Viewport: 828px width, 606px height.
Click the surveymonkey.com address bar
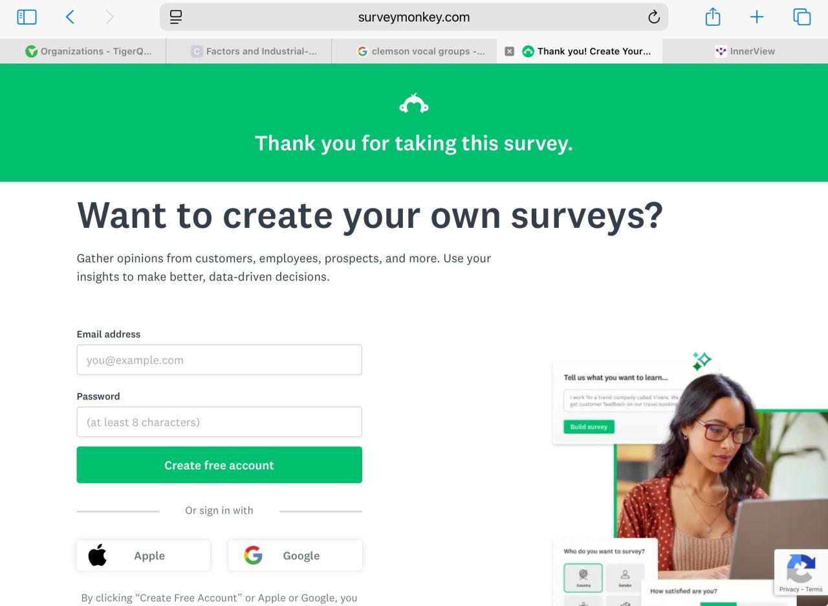(414, 17)
